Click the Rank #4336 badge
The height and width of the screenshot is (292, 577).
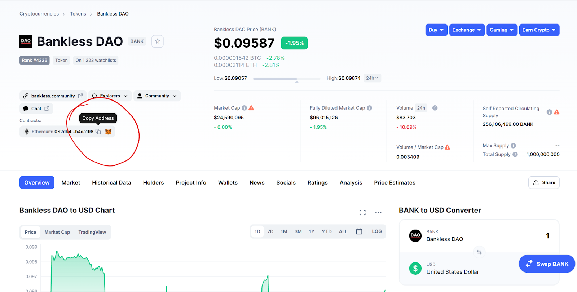[35, 60]
